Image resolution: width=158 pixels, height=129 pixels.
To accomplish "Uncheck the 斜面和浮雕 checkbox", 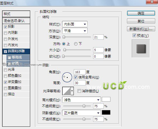I will click(x=5, y=51).
